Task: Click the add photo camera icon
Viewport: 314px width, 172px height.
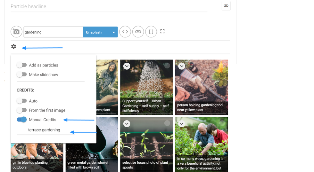Action: coord(16,32)
